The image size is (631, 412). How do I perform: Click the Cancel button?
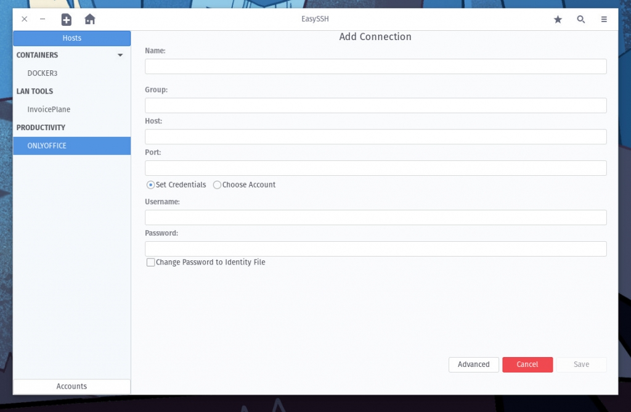point(527,365)
